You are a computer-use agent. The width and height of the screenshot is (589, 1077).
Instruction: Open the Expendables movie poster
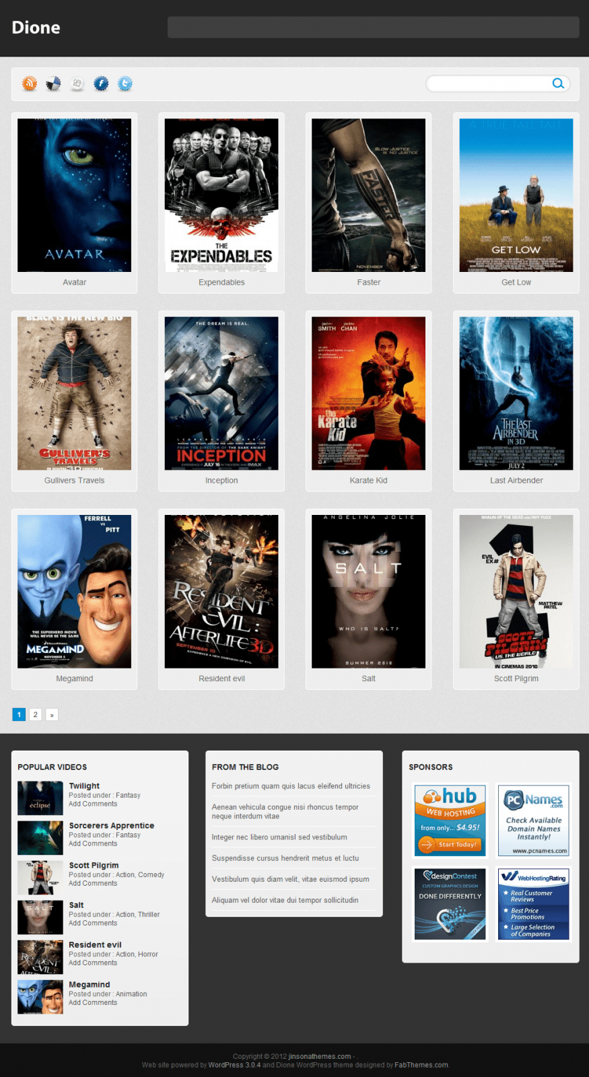pos(221,195)
